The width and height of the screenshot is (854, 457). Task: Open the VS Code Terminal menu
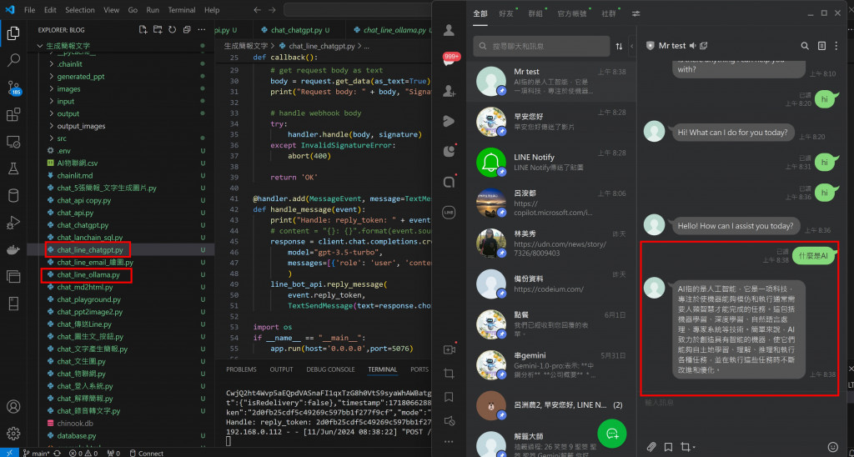181,10
